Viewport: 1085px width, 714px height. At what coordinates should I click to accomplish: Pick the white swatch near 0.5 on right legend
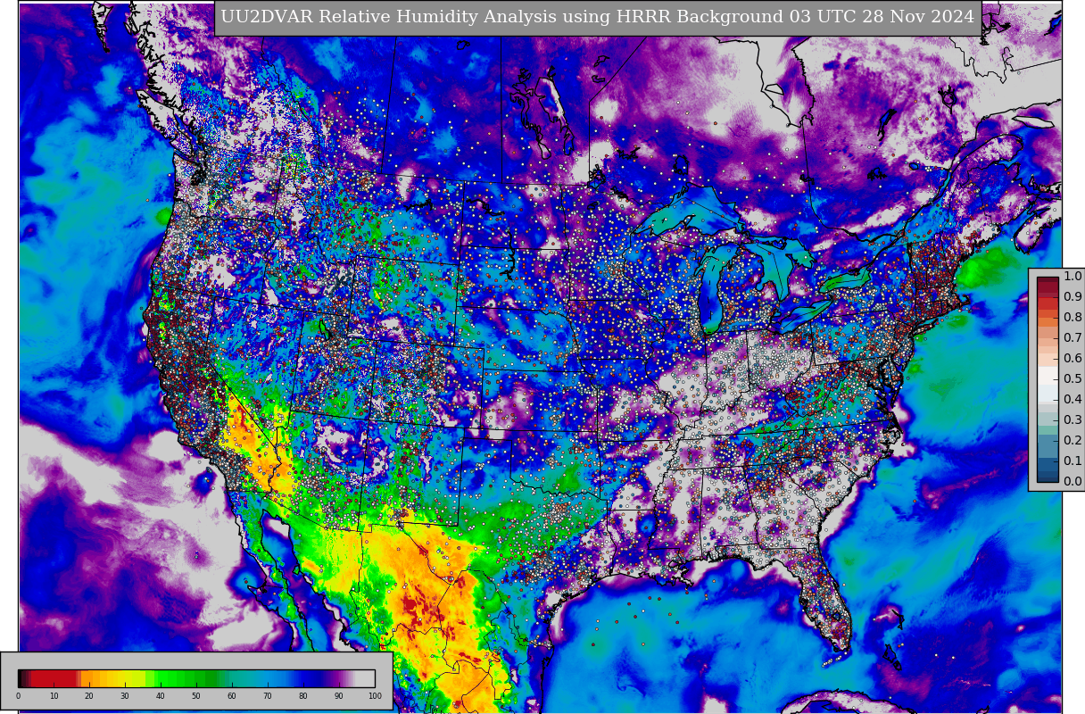tap(1048, 375)
